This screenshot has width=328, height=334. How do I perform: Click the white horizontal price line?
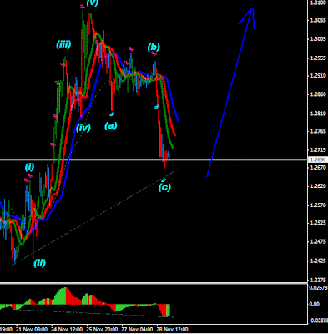click(154, 160)
